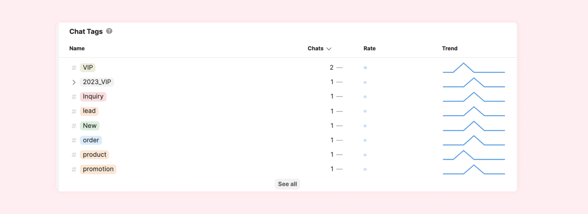The image size is (588, 214).
Task: Select the Inquiry tag label
Action: point(93,96)
